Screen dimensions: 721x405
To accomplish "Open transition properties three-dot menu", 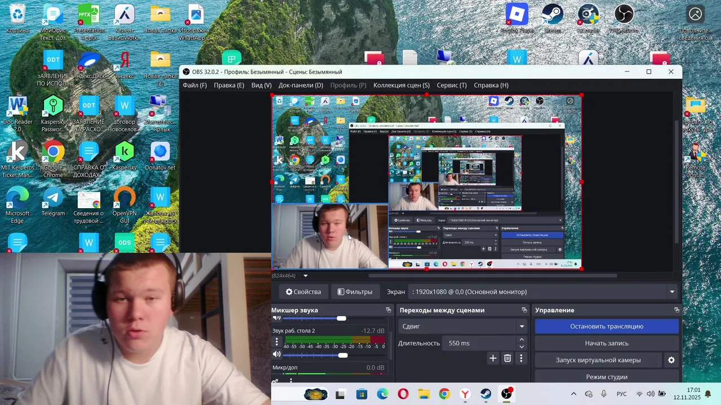I will [x=521, y=358].
